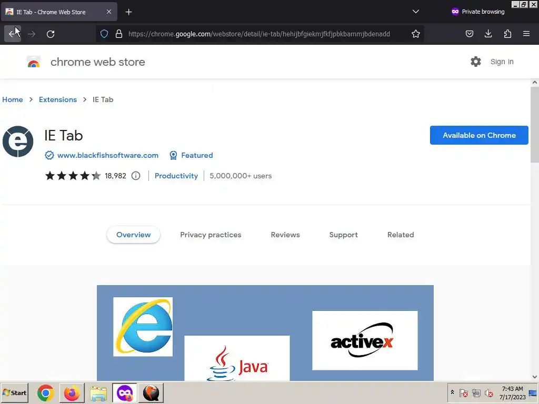Click the page scrollbar up arrow
Viewport: 539px width, 404px height.
click(535, 83)
